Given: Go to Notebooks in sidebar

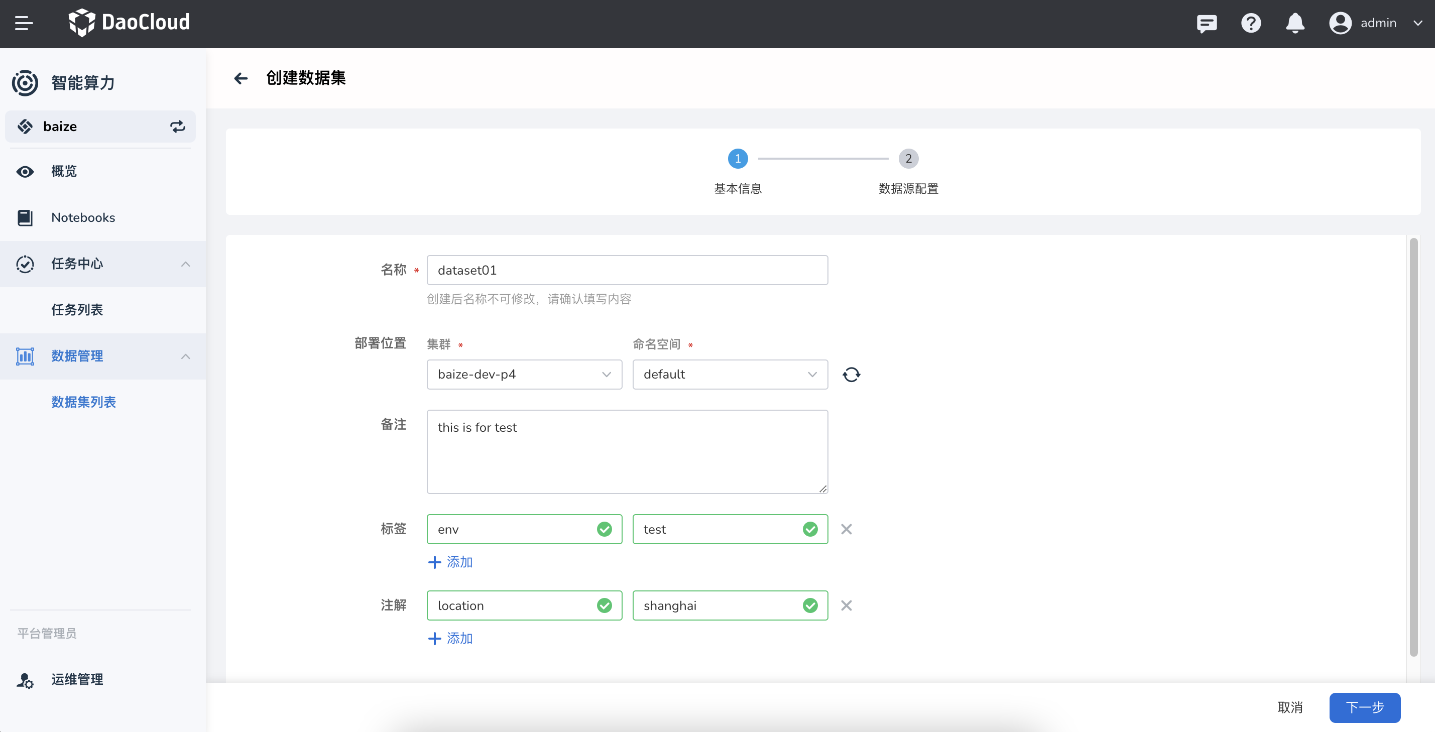Looking at the screenshot, I should click(x=82, y=217).
